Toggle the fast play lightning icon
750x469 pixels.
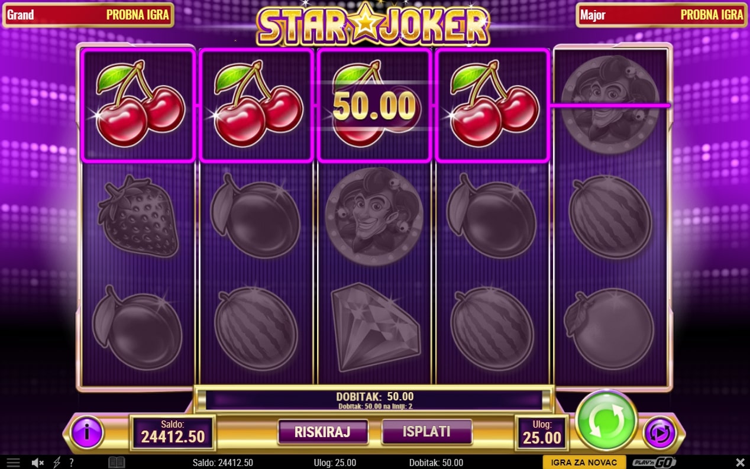pyautogui.click(x=57, y=462)
